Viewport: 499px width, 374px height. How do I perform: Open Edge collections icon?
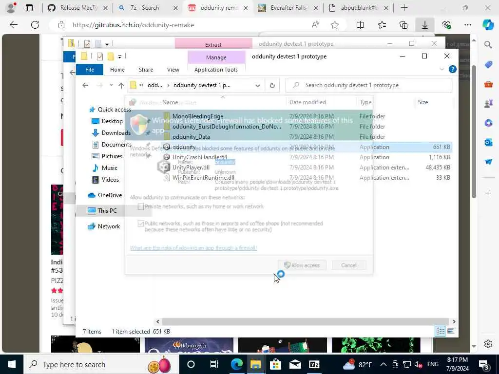(x=403, y=25)
